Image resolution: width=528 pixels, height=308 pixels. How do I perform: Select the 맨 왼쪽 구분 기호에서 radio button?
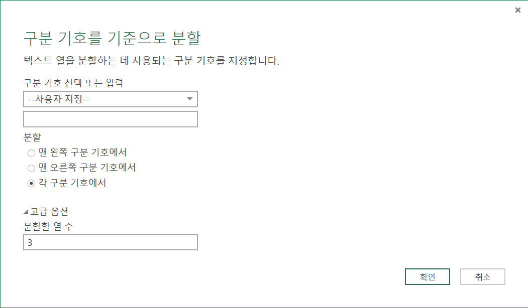click(x=32, y=152)
